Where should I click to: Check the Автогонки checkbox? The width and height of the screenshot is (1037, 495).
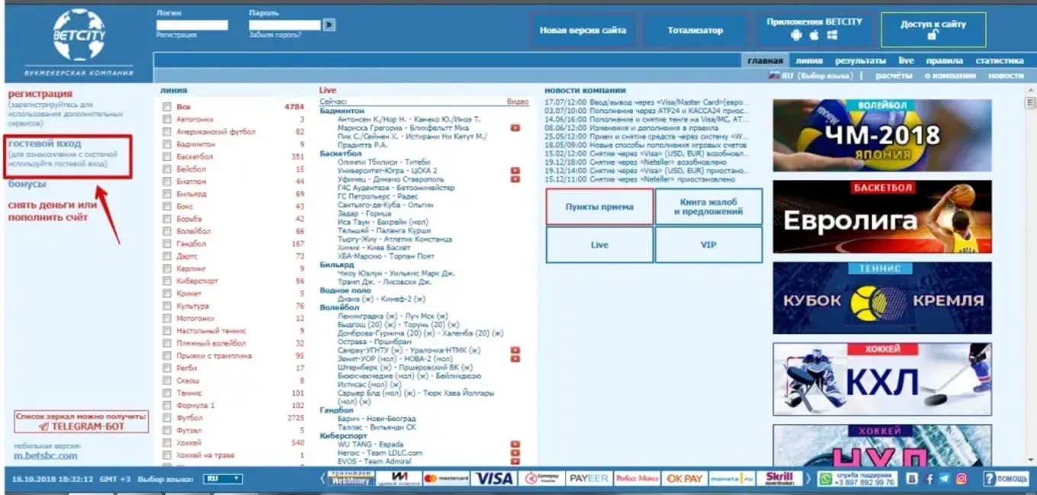(x=166, y=120)
